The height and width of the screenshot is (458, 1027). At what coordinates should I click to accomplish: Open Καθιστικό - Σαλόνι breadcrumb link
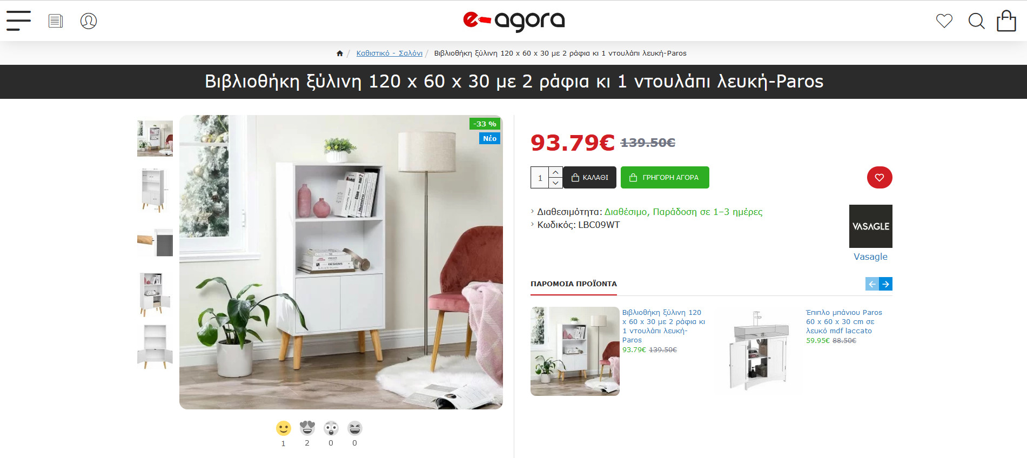click(x=390, y=53)
